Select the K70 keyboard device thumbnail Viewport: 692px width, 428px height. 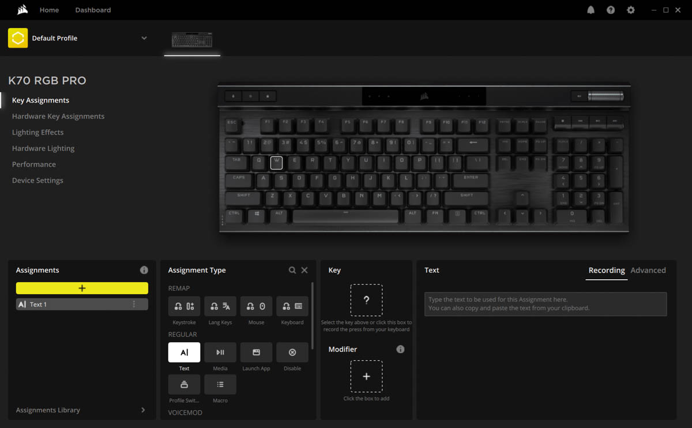(x=192, y=40)
